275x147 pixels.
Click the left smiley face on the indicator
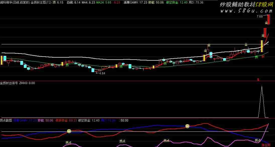tap(69, 131)
